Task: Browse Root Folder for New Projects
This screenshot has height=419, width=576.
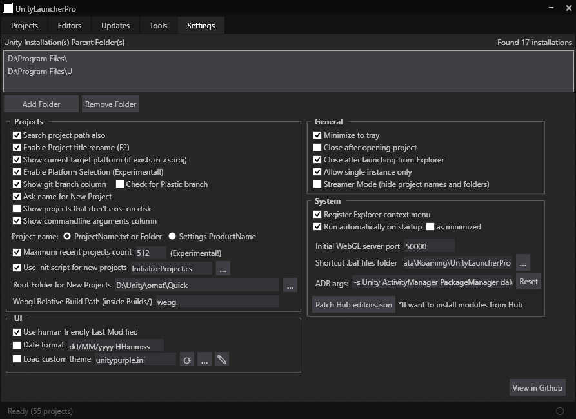Action: [290, 286]
